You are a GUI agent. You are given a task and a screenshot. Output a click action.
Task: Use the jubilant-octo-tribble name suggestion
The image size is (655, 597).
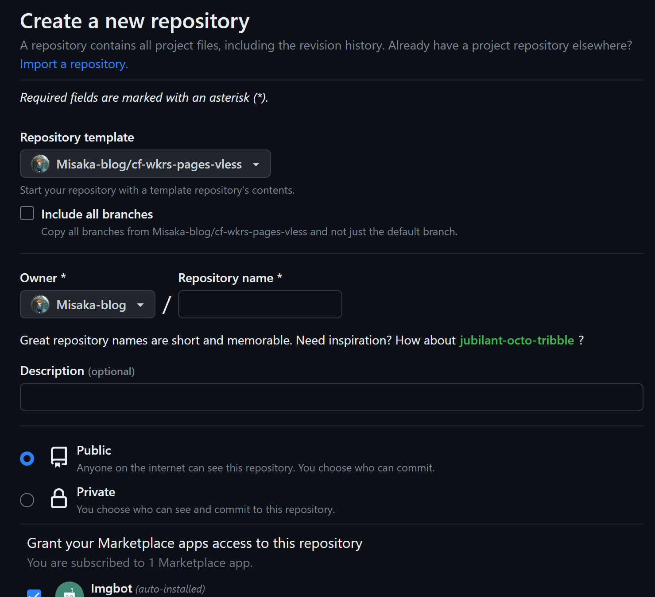(517, 341)
